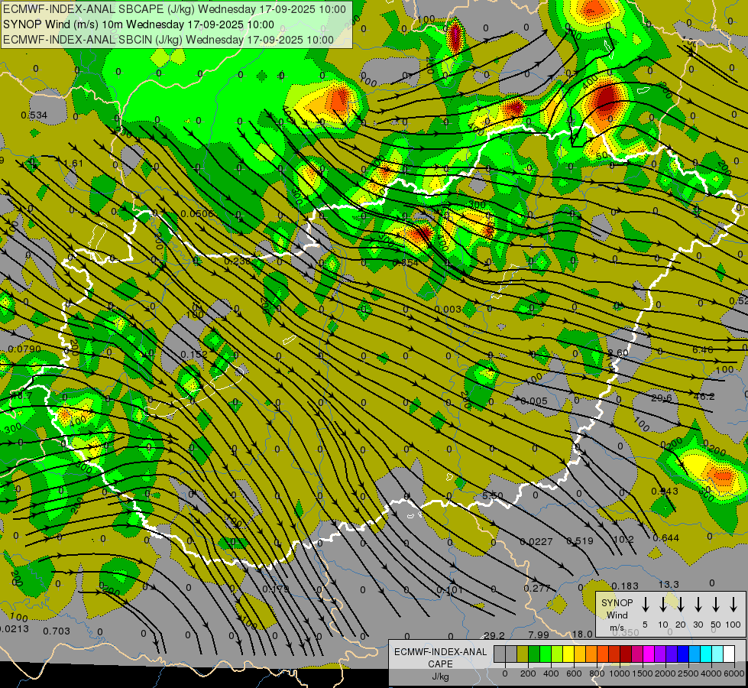Click the 0.354 value on the map

(x=406, y=263)
